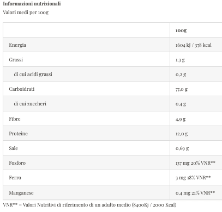The image size is (222, 212).
Task: Click the Informazioni nutrizionali heading
Action: pyautogui.click(x=32, y=4)
